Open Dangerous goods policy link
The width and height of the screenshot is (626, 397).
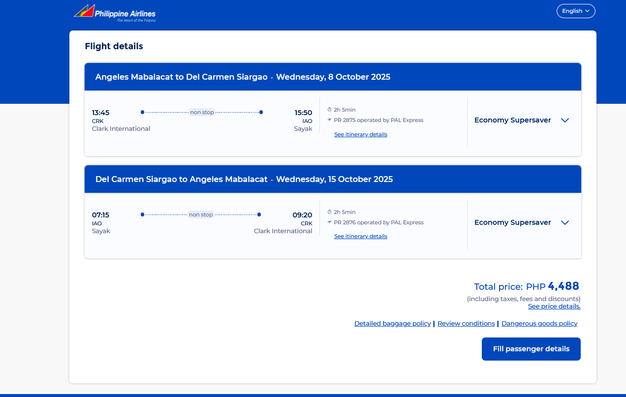539,323
